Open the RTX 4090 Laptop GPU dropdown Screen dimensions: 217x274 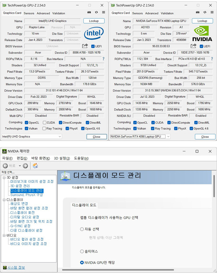(x=140, y=137)
